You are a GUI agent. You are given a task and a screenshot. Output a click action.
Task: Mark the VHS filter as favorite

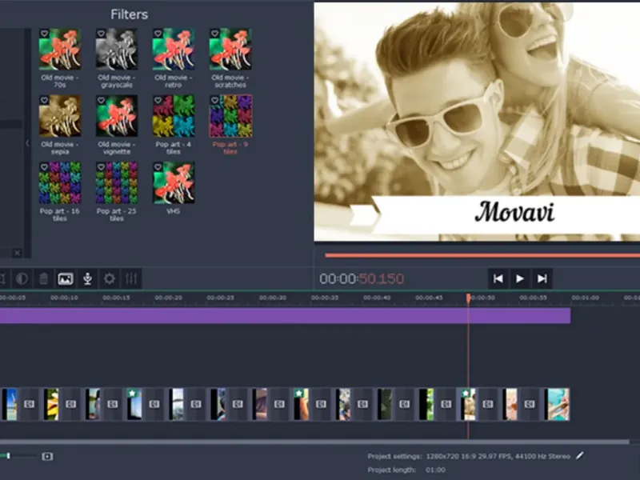[x=158, y=167]
